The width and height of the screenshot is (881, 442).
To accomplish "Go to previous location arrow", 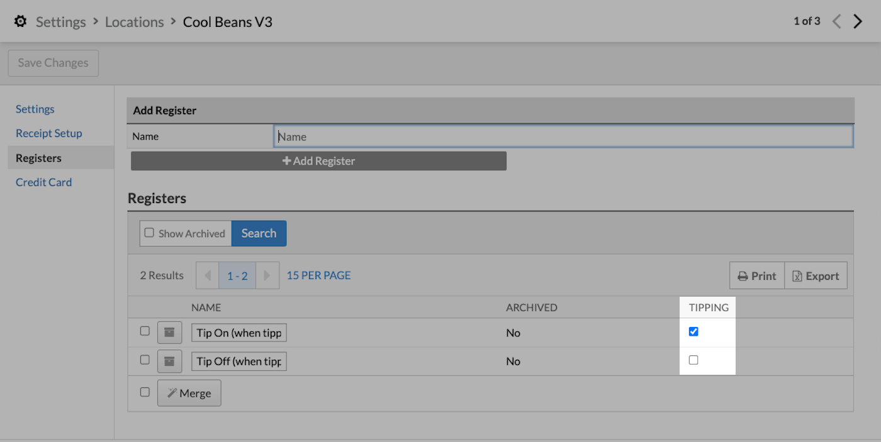I will pyautogui.click(x=836, y=21).
